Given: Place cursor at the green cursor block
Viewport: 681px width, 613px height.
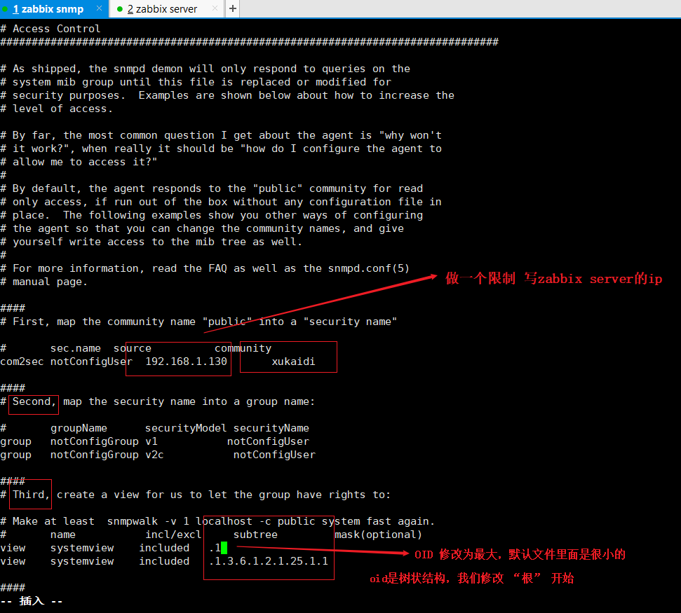Looking at the screenshot, I should [224, 547].
